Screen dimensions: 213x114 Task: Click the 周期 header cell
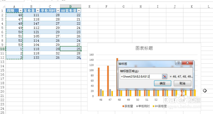12,10
